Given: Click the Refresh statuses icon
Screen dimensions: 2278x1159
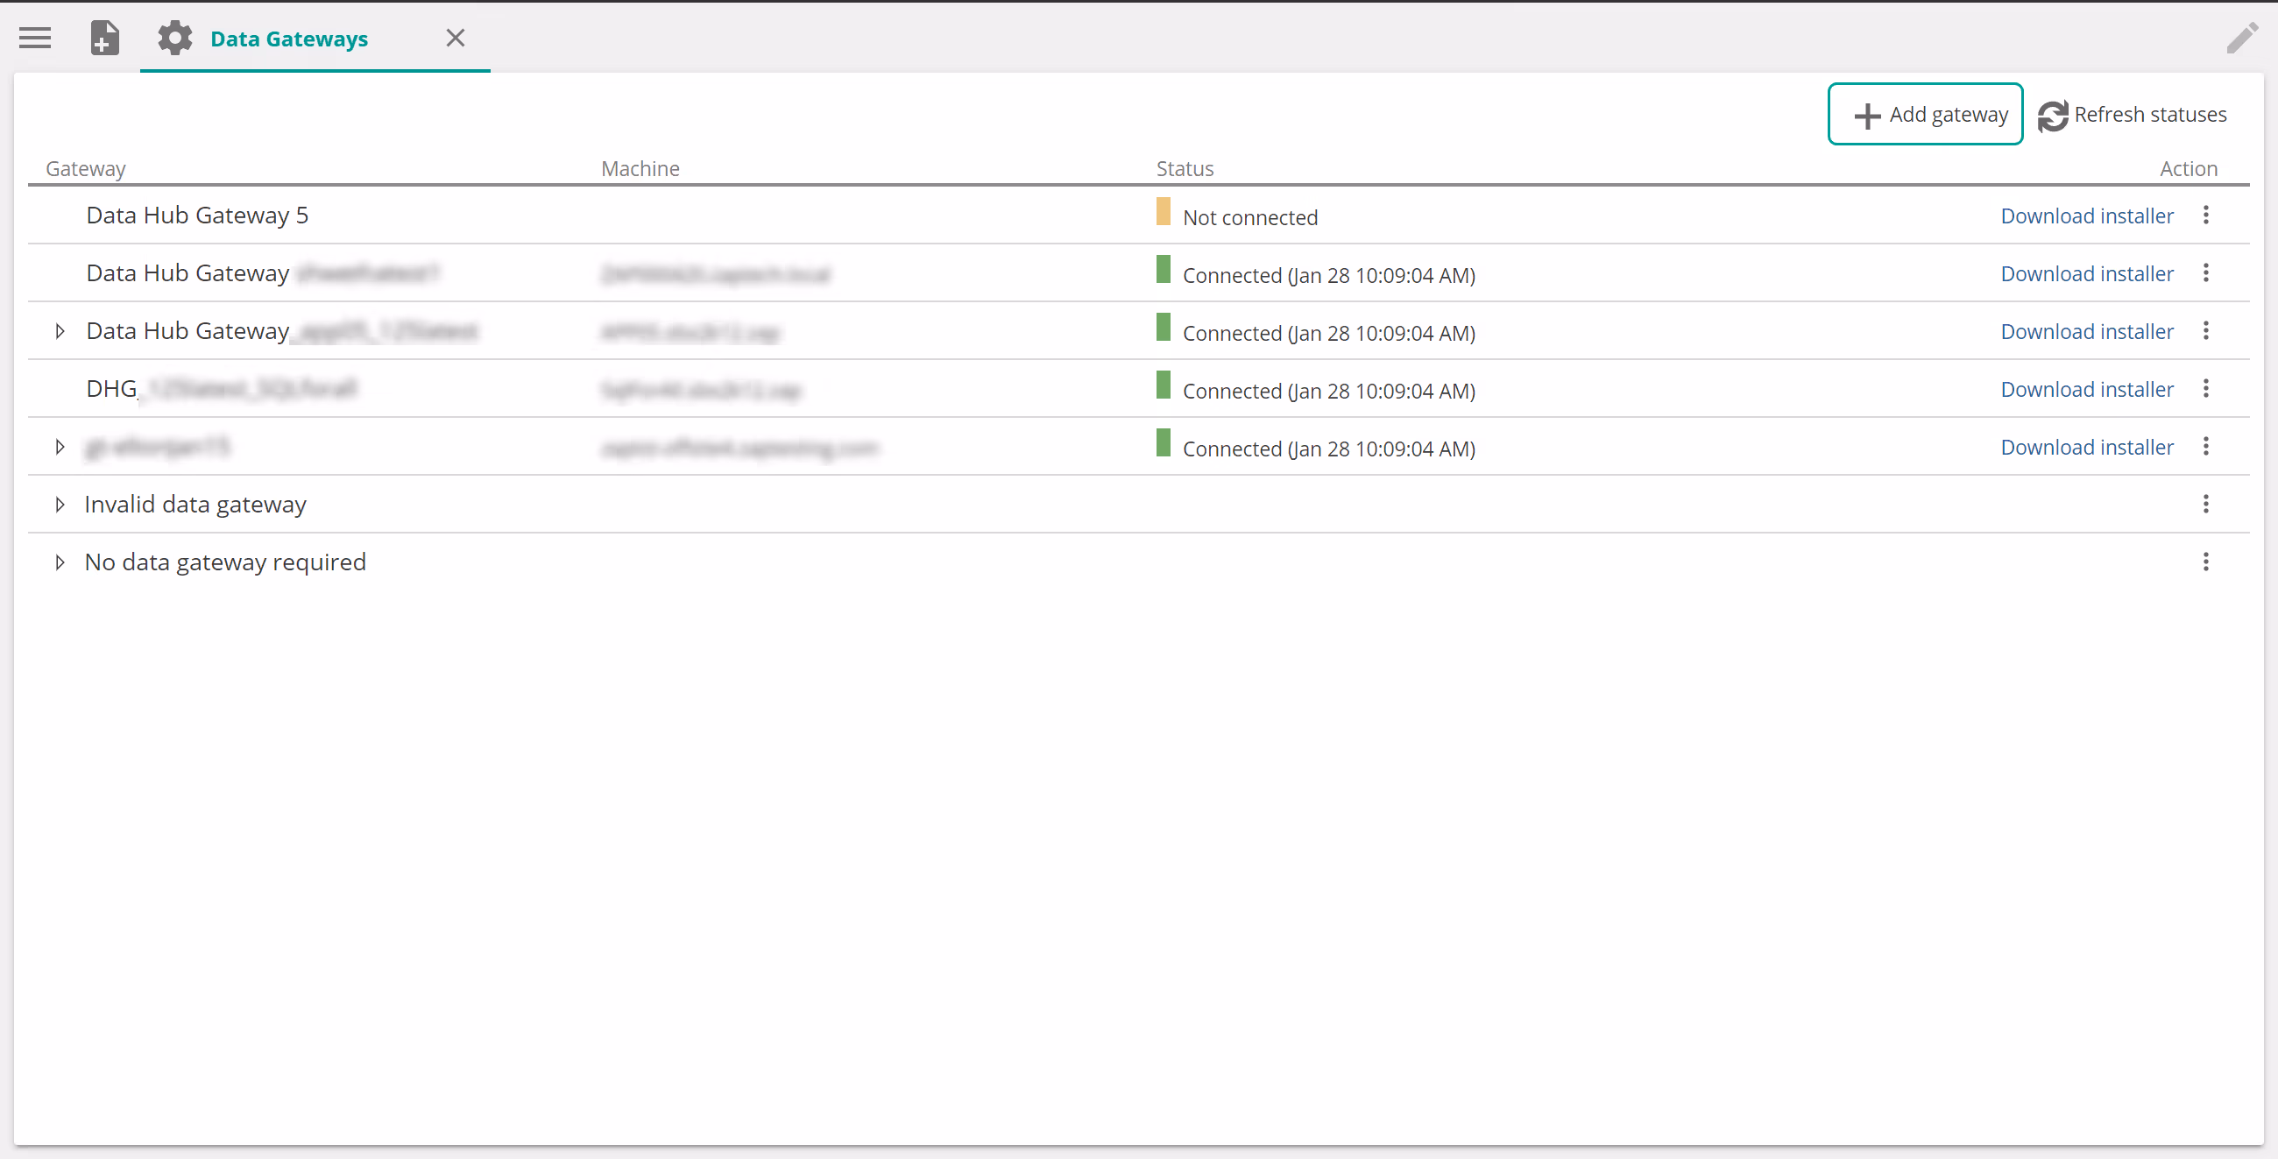Looking at the screenshot, I should coord(2053,116).
